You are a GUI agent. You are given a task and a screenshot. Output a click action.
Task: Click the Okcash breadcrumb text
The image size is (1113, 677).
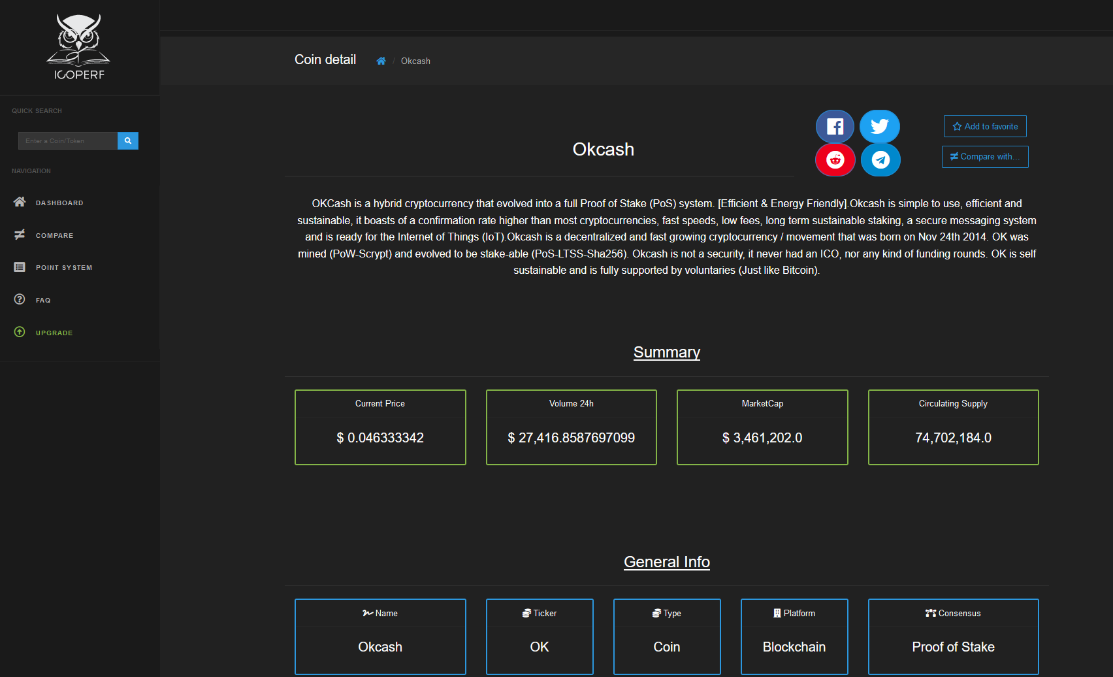tap(415, 61)
